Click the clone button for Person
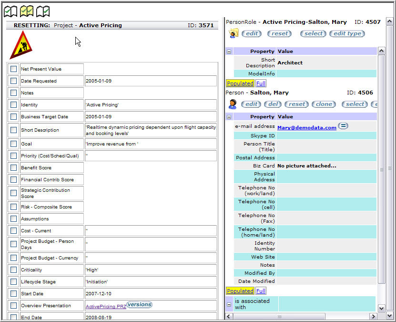 point(324,104)
